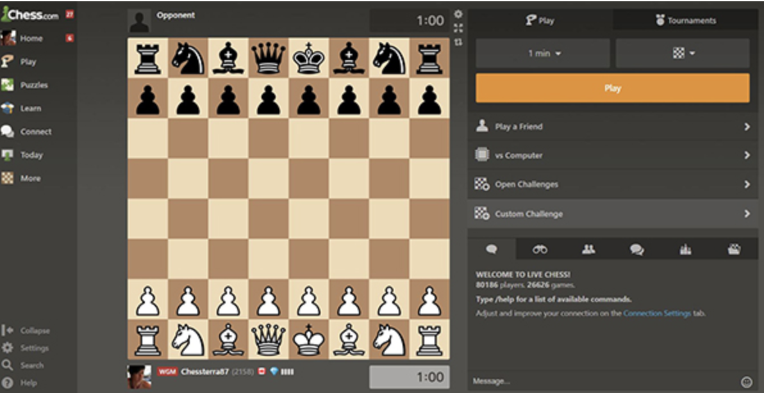Expand the Custom Challenge option
Screen dimensions: 764x393
click(612, 214)
